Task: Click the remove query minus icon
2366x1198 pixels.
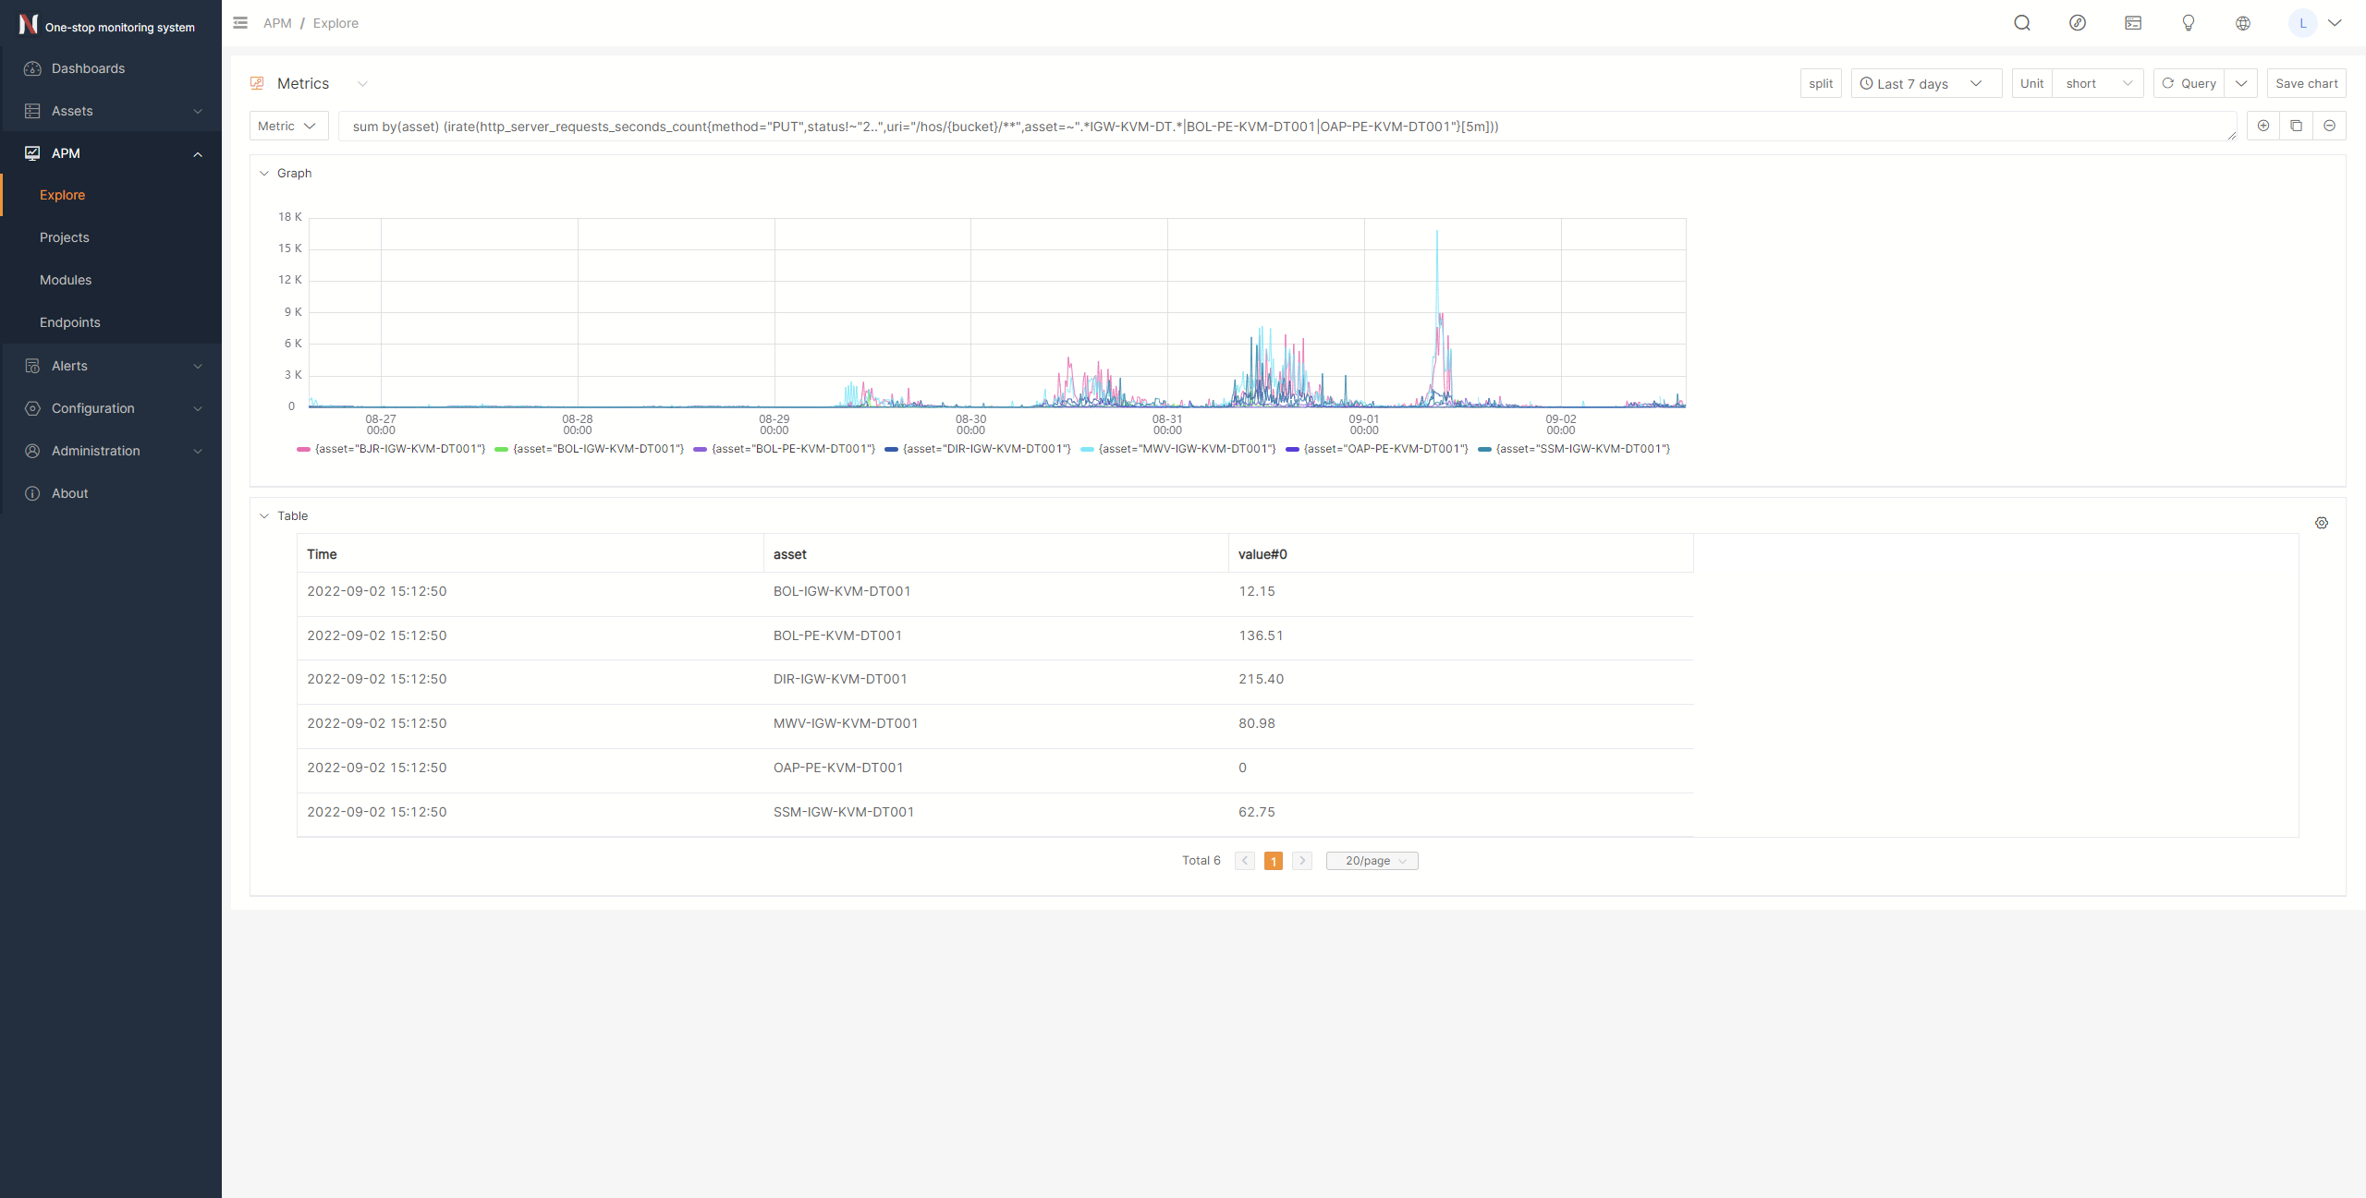Action: (2329, 126)
